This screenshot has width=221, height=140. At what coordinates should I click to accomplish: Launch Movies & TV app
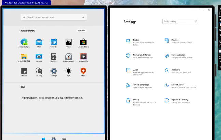tap(83, 57)
